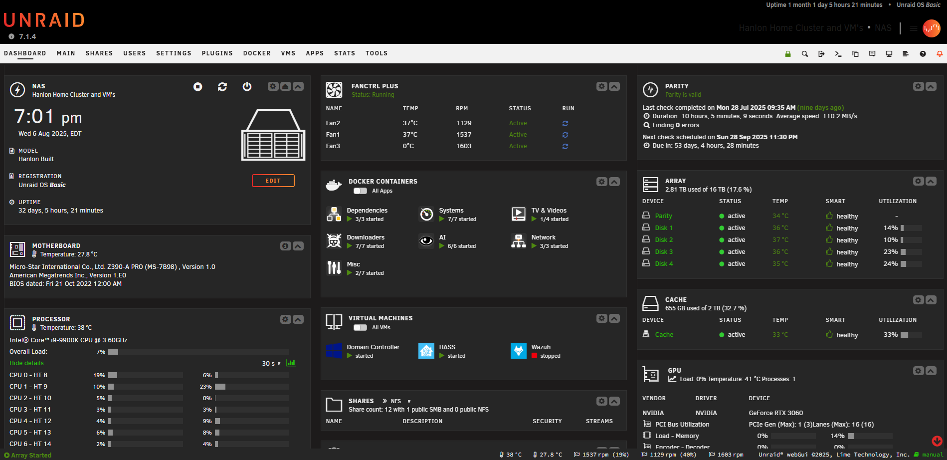Open search with the magnifier icon

click(x=805, y=54)
